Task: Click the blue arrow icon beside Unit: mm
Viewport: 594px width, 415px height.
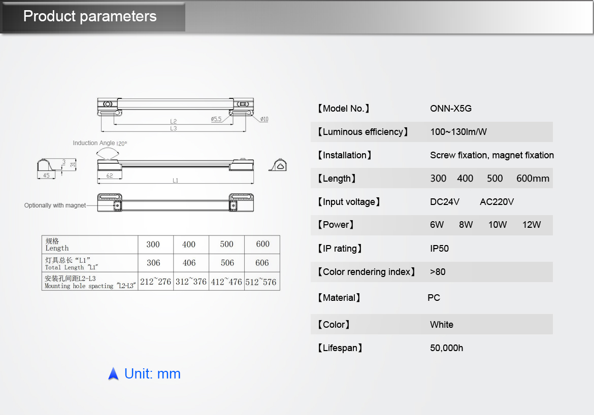Action: pyautogui.click(x=113, y=374)
